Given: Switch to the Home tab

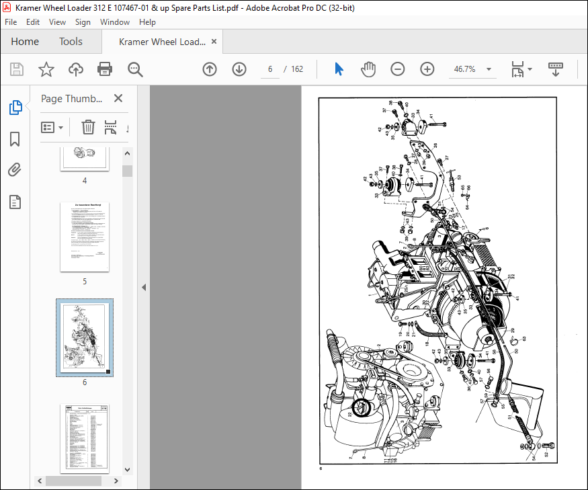Looking at the screenshot, I should pos(25,41).
